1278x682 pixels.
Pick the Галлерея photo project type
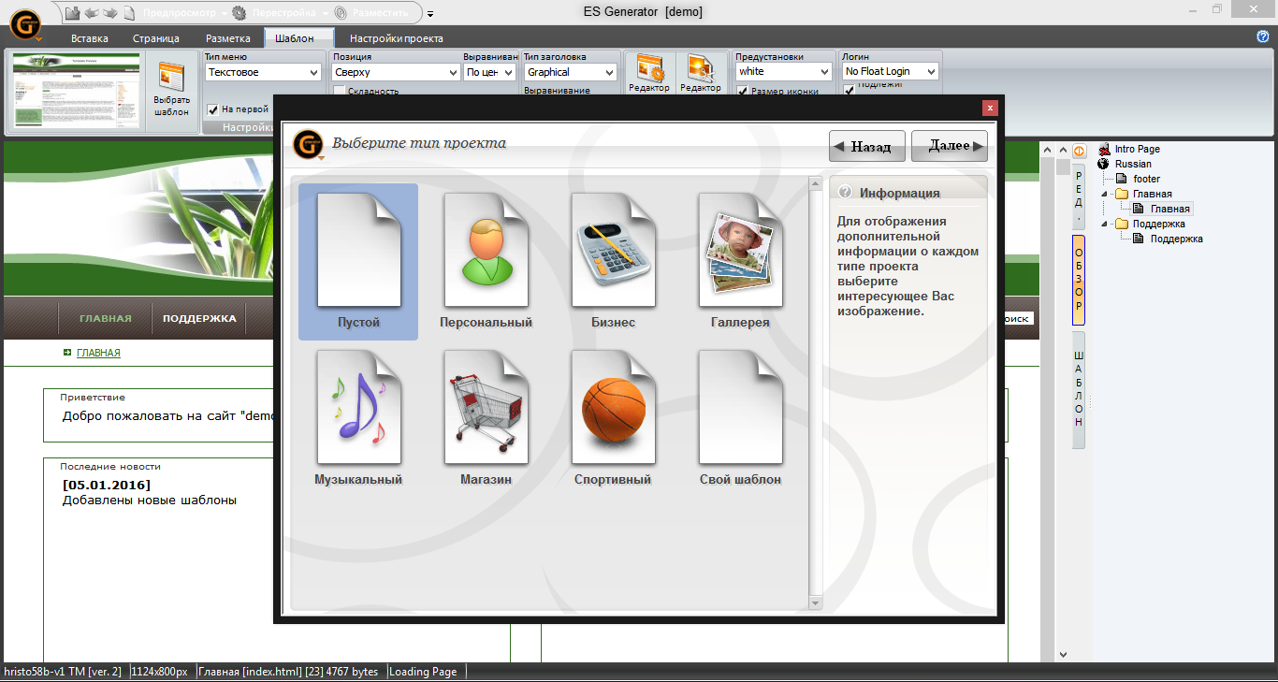coord(740,251)
